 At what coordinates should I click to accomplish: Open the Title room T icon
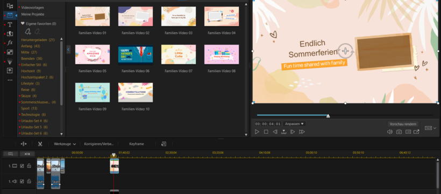(x=10, y=25)
